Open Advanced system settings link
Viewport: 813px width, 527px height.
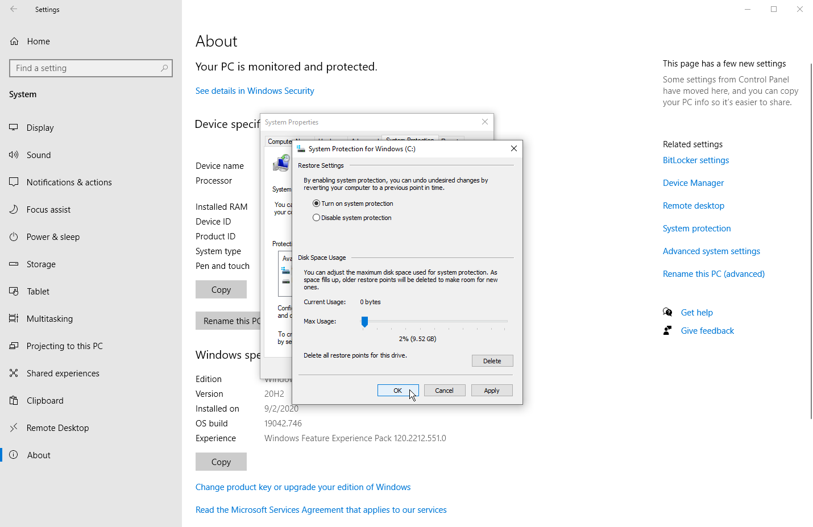[x=711, y=251]
